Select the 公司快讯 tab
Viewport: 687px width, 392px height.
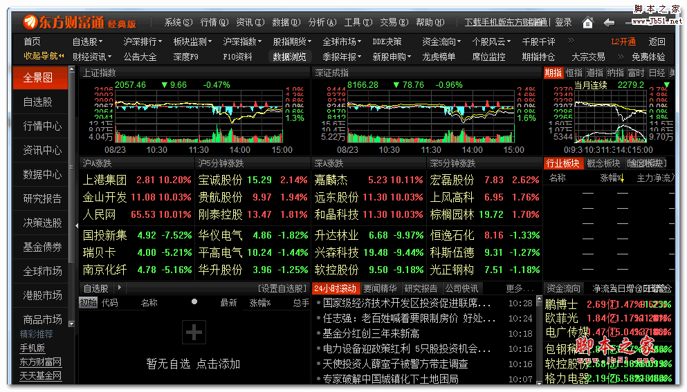[x=461, y=288]
